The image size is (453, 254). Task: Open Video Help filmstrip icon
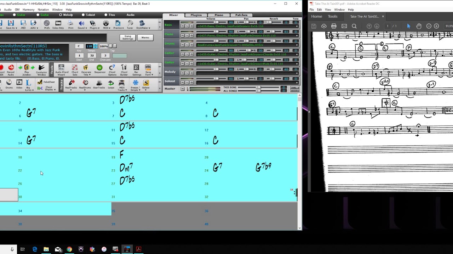pos(58,24)
